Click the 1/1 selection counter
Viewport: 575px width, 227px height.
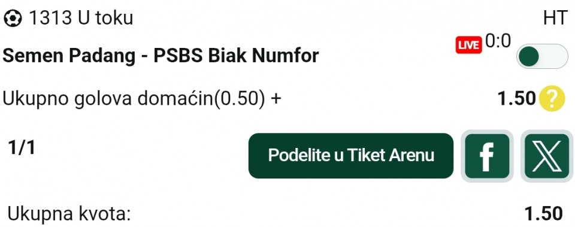tap(22, 148)
